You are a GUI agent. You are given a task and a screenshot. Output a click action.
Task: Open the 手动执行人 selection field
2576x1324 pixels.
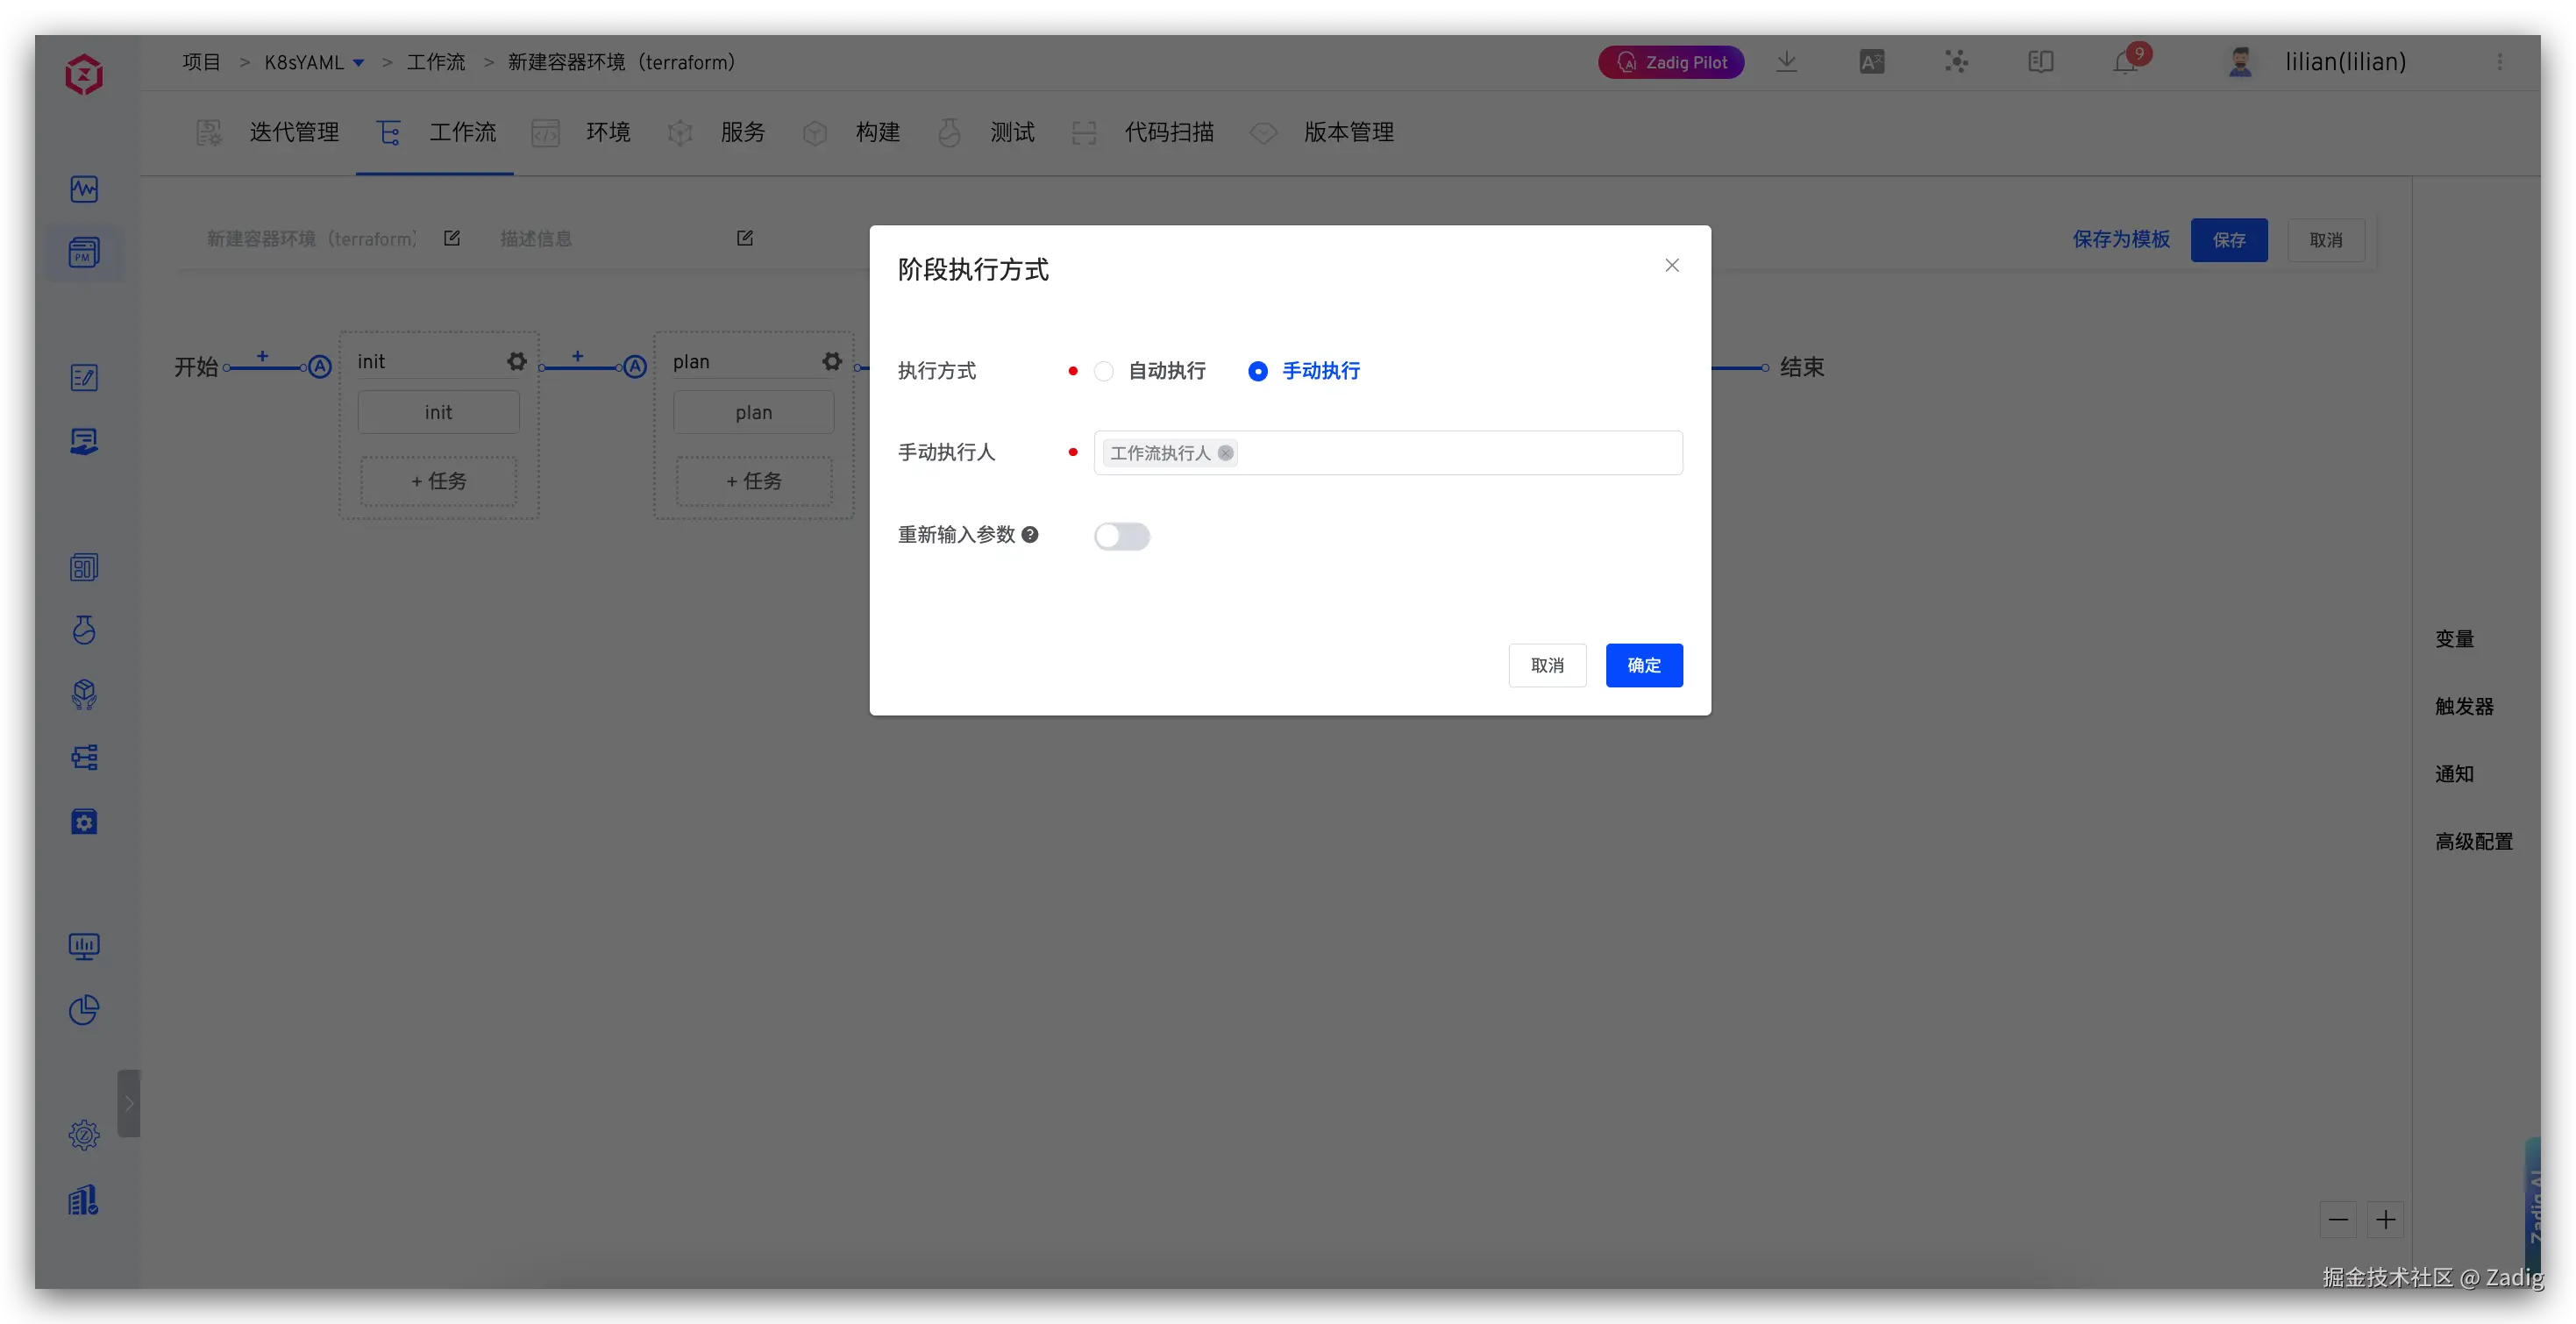1450,453
